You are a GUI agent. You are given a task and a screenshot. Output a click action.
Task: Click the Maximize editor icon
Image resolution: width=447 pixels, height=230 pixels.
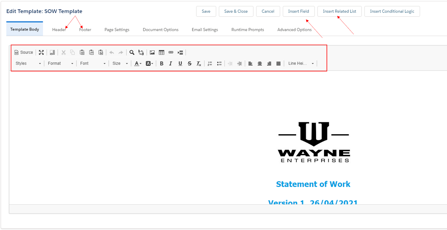tap(41, 52)
